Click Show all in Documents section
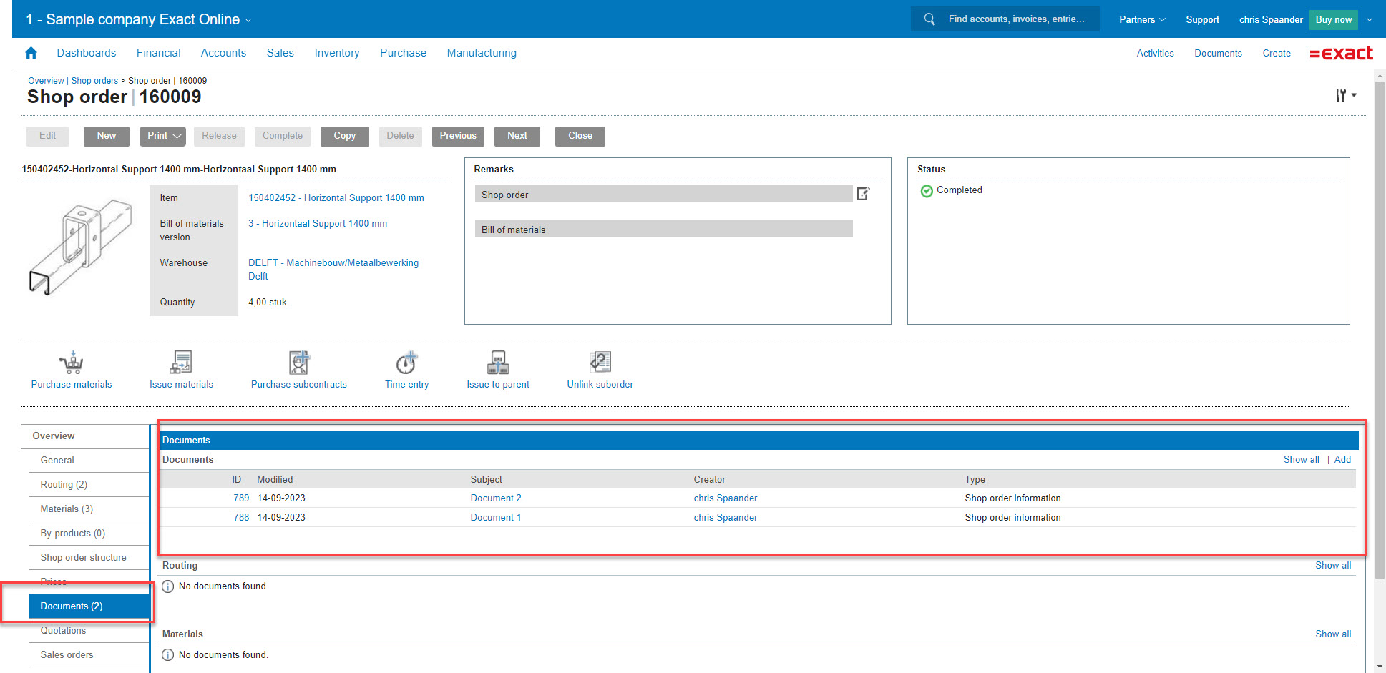The height and width of the screenshot is (673, 1386). (x=1301, y=460)
